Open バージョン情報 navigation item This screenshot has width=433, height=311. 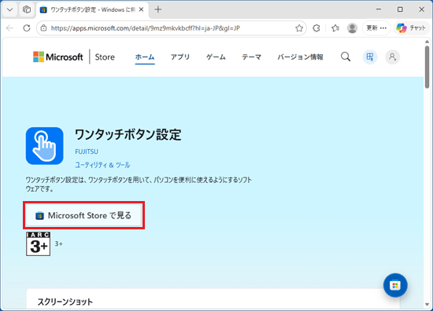300,57
